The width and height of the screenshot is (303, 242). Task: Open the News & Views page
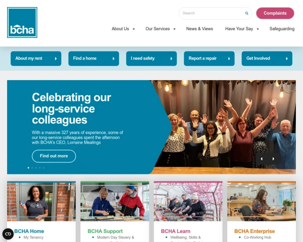199,29
